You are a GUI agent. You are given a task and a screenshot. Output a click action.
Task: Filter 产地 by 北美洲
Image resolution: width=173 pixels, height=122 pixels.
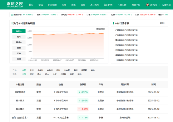(x=40, y=70)
